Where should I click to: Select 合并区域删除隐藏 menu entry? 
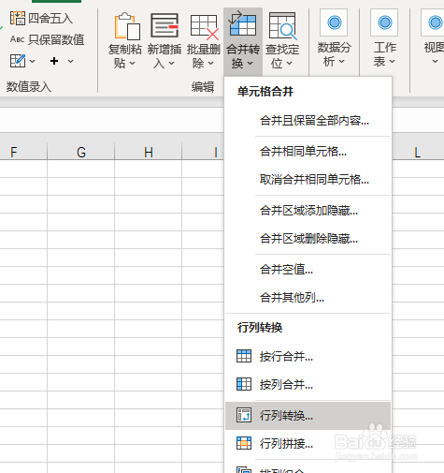coord(308,239)
